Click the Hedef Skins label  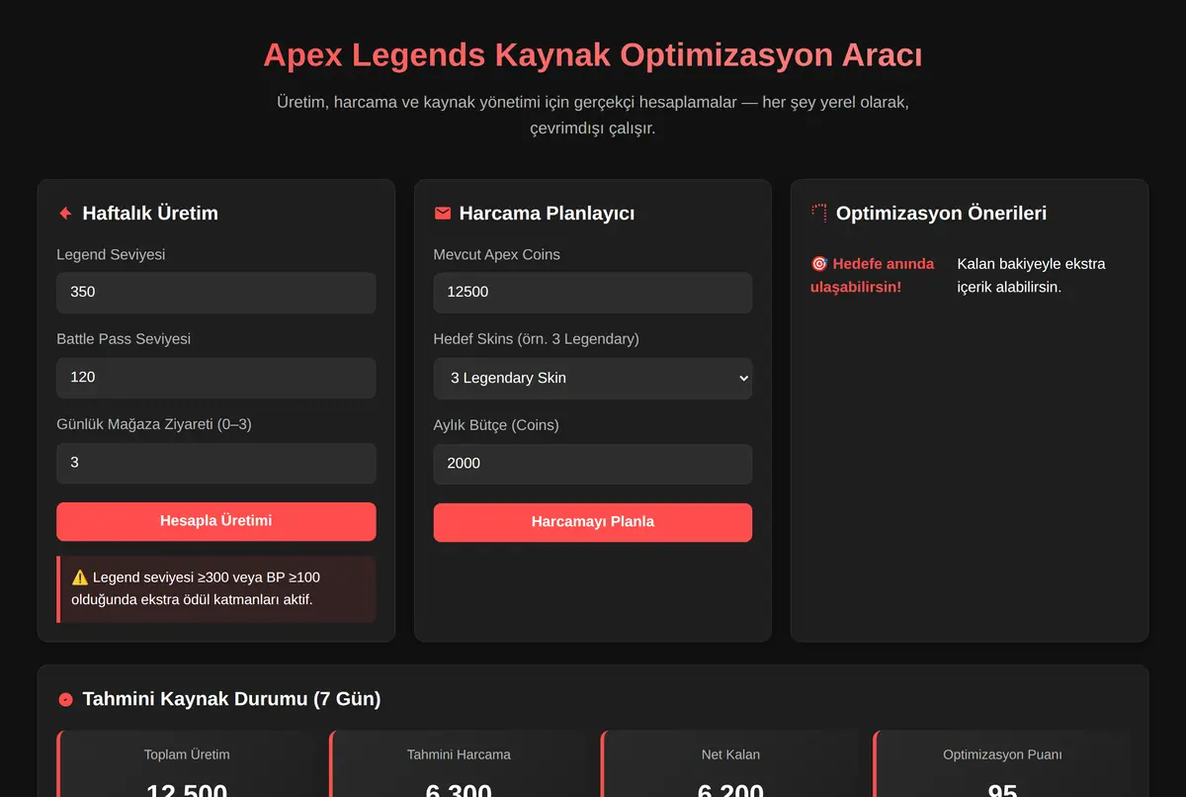(536, 339)
